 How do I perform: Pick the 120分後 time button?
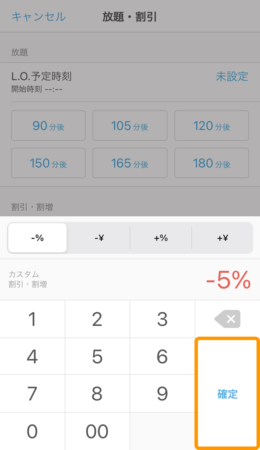coord(211,126)
